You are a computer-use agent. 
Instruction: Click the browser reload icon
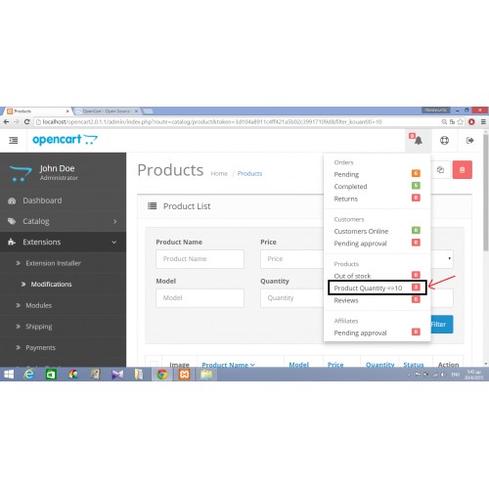tap(27, 122)
